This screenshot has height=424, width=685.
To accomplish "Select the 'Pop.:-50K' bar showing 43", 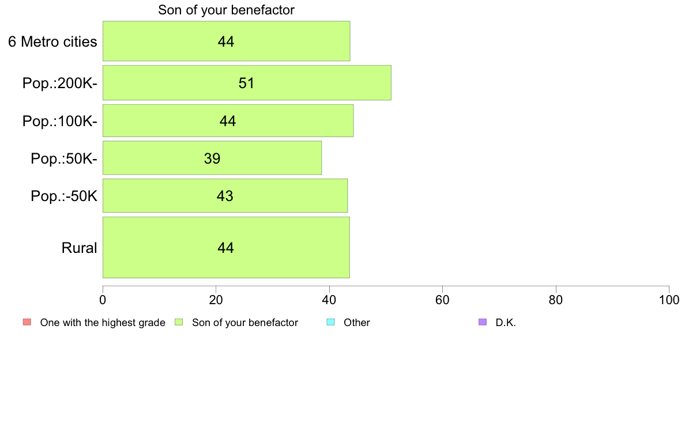I will click(x=225, y=196).
